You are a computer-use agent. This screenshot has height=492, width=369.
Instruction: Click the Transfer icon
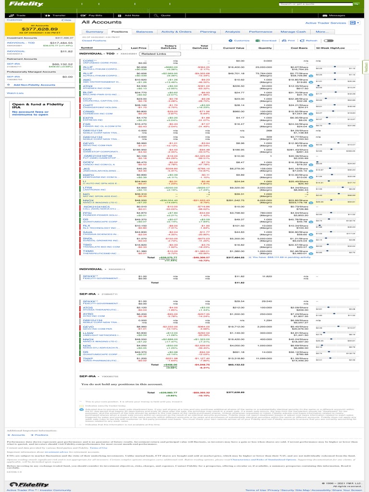coord(48,15)
